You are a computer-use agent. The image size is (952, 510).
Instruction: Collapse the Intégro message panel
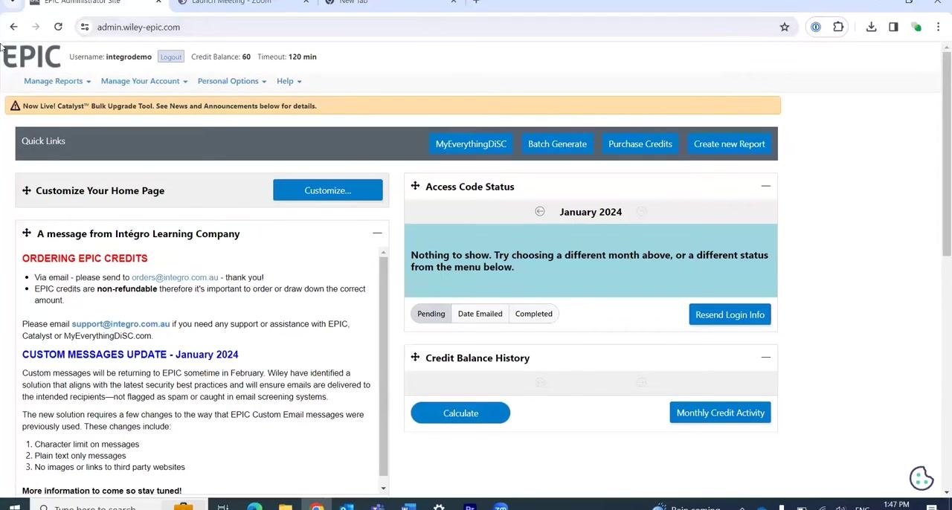coord(377,233)
